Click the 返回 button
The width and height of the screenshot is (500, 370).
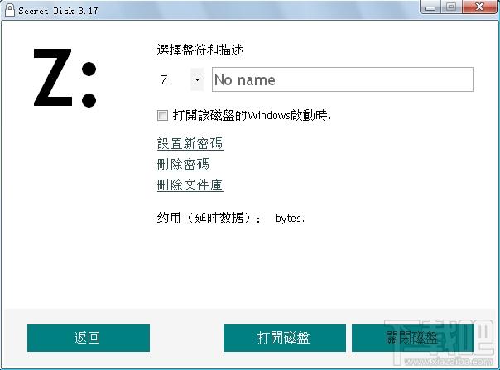[89, 338]
